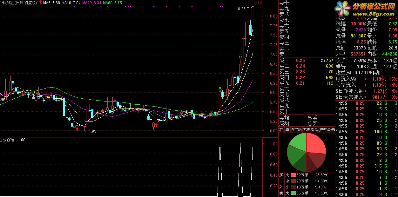Click the 百分百准 : 1.00 indicator label
Viewport: 398px width, 197px height.
13,140
